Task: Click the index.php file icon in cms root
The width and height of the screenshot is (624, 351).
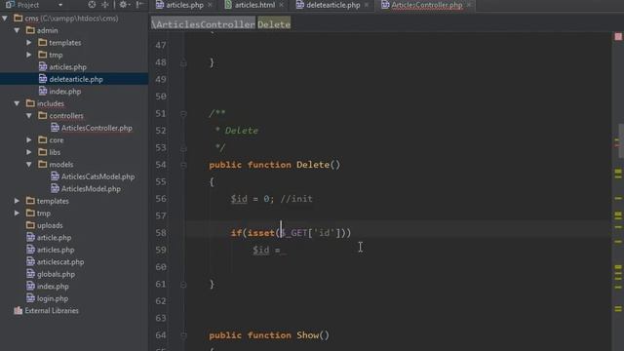Action: (x=30, y=286)
